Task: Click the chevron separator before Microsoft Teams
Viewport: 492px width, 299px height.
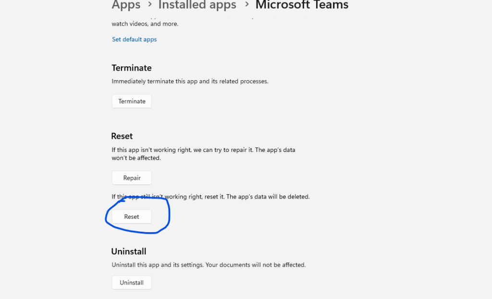Action: 247,6
